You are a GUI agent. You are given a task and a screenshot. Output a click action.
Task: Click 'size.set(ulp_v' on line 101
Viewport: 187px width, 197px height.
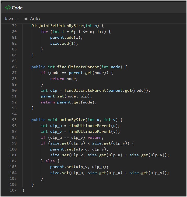point(66,155)
